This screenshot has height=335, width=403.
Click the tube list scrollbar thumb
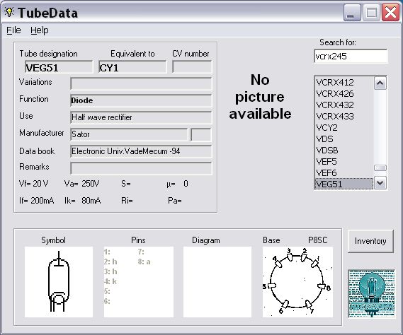(x=380, y=168)
